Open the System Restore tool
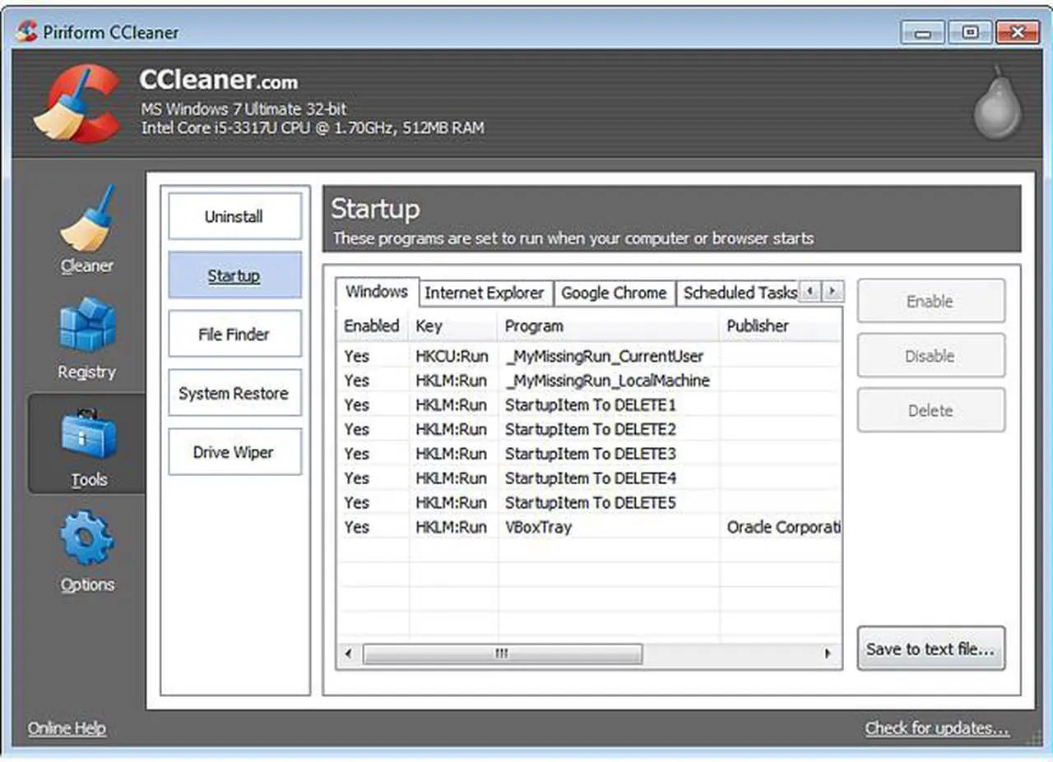This screenshot has height=762, width=1053. coord(234,393)
